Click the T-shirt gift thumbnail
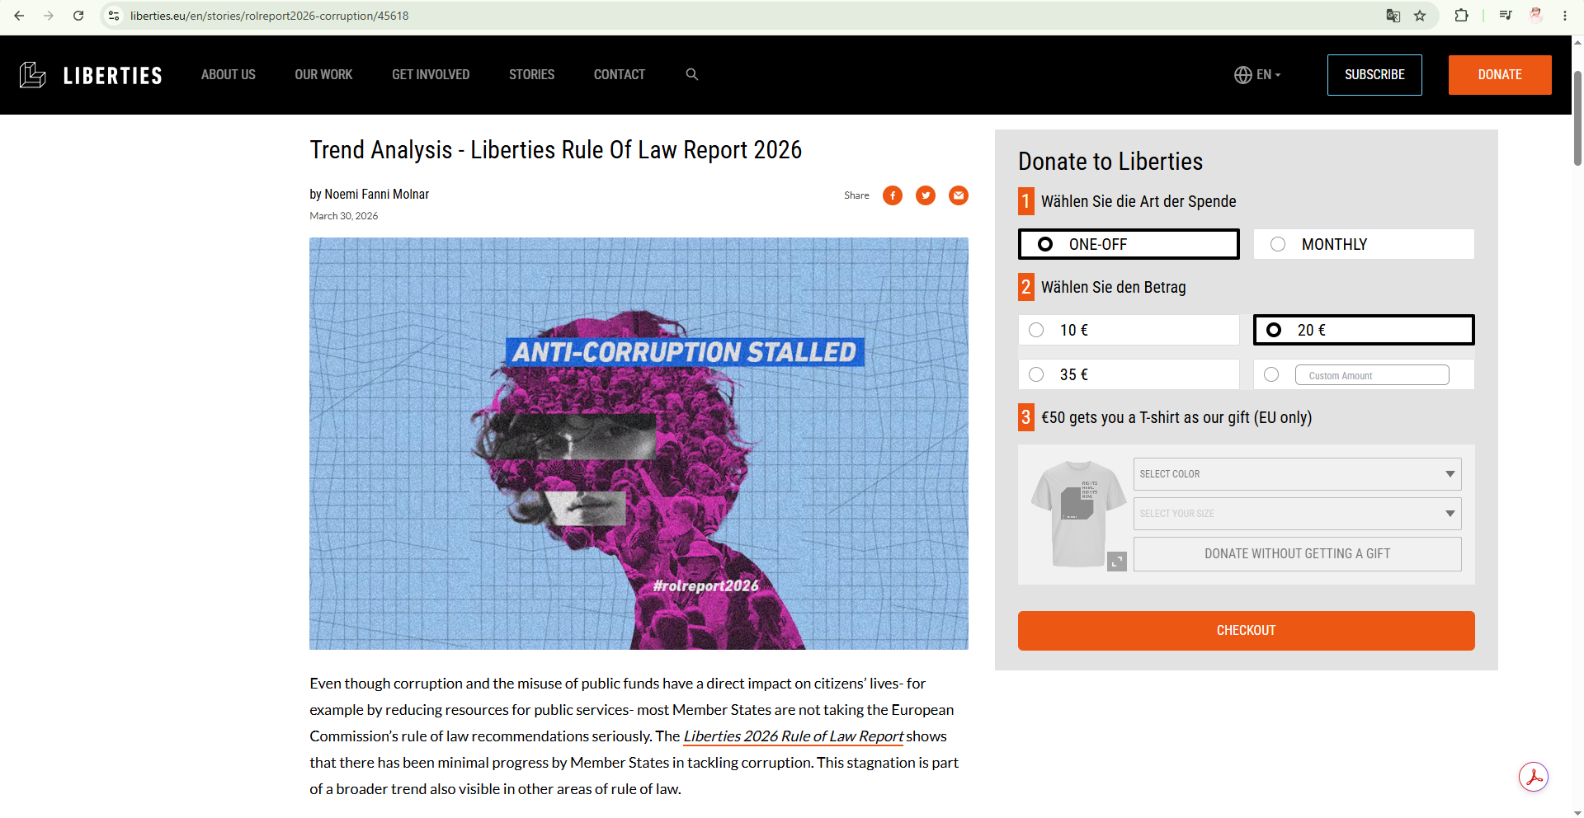Screen dimensions: 1584x818 [x=1078, y=514]
